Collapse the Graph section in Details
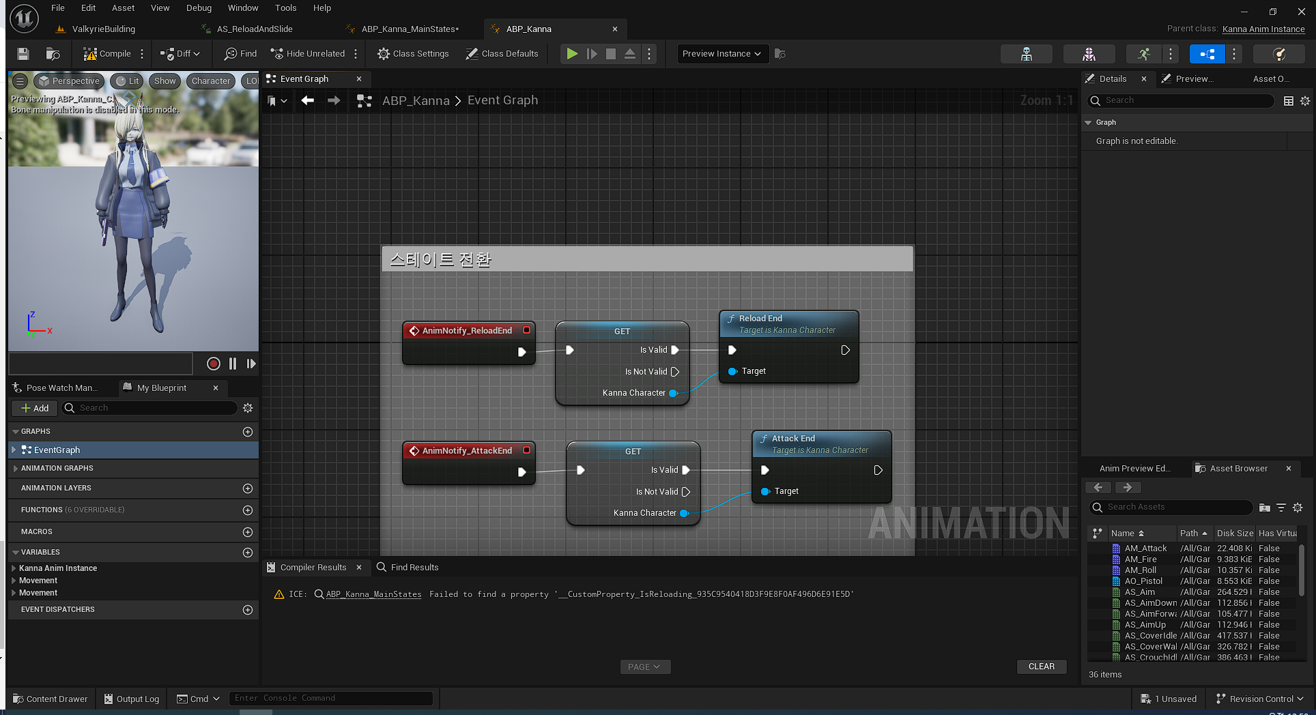Image resolution: width=1316 pixels, height=715 pixels. (1088, 123)
